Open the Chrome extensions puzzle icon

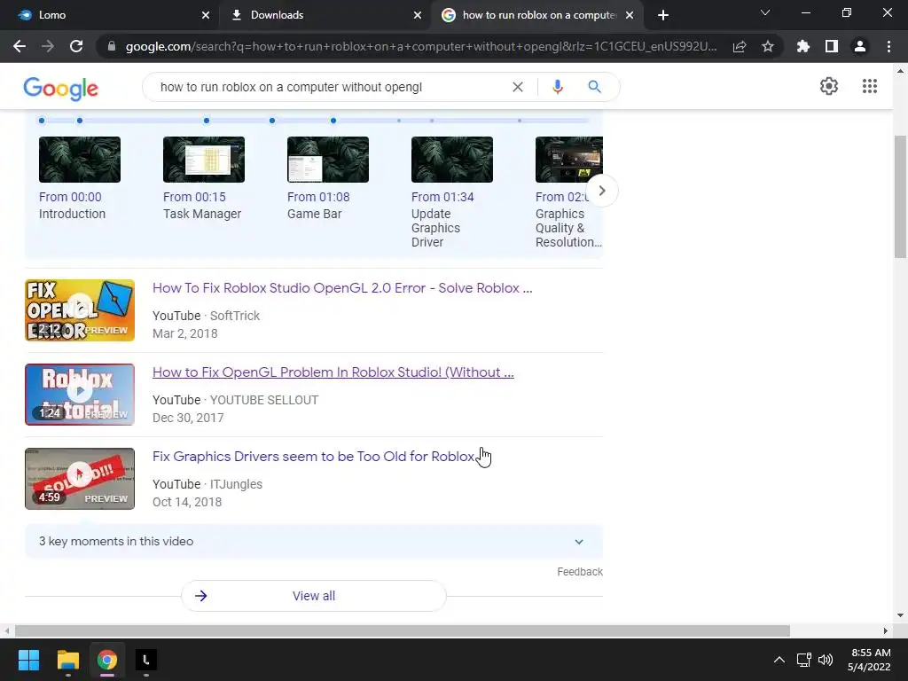click(x=803, y=46)
